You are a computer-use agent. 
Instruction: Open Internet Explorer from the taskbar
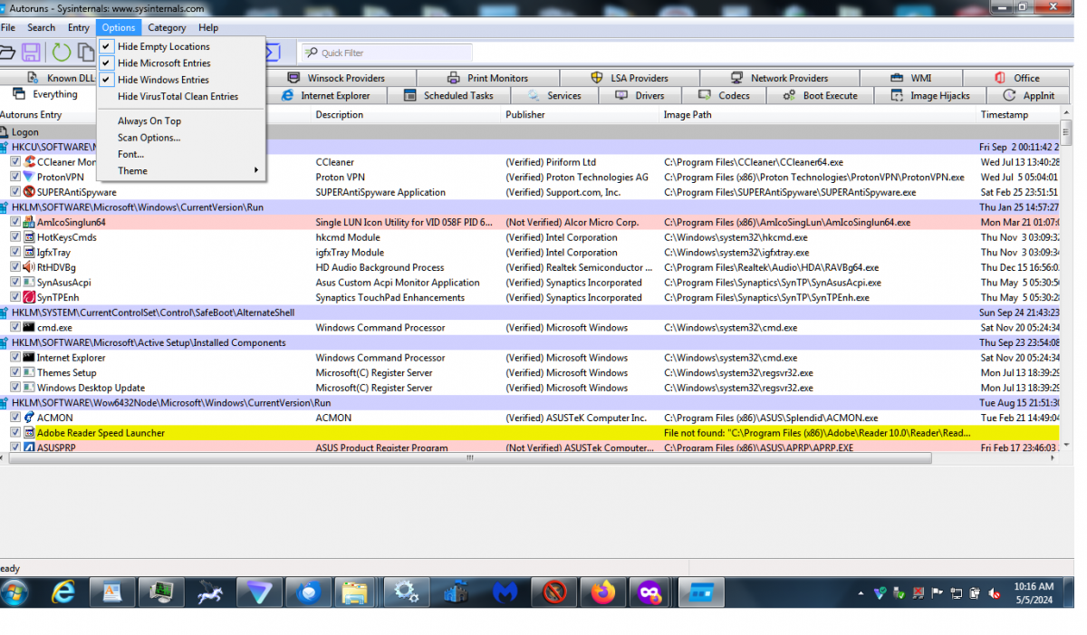pyautogui.click(x=63, y=592)
